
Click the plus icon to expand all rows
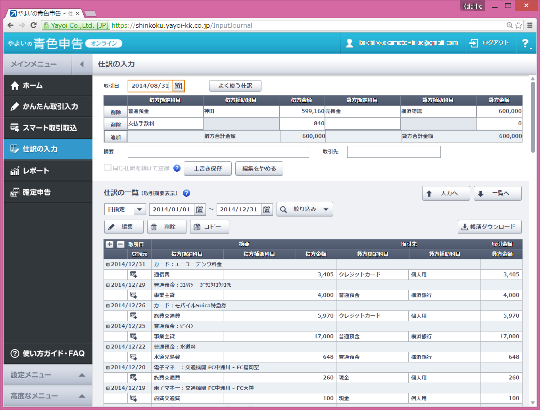pos(110,244)
